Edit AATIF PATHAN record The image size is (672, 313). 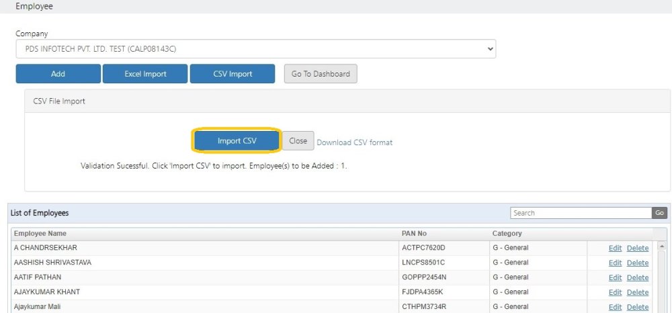point(615,277)
